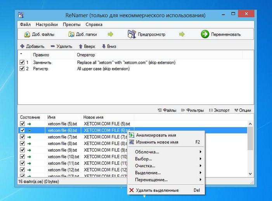Viewport: 272px width, 201px height.
Task: Open the Файл menu
Action: (x=25, y=24)
